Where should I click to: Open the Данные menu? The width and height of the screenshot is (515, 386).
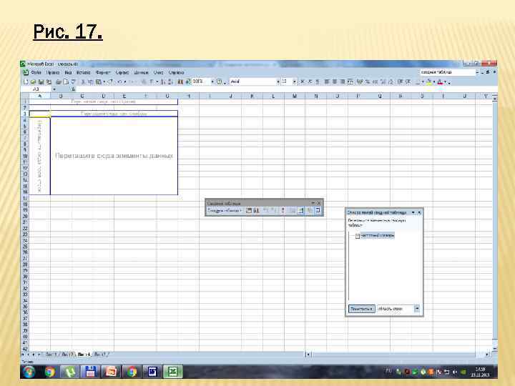click(141, 72)
